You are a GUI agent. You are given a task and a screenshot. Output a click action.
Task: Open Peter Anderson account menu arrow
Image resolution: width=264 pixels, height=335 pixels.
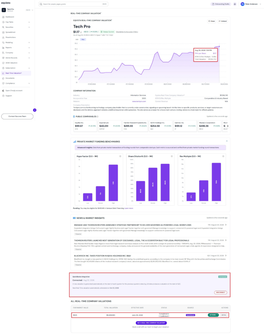point(260,4)
